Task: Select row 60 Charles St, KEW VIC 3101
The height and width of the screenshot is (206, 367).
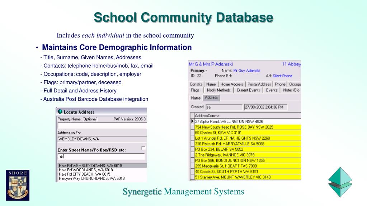Action: (x=248, y=133)
